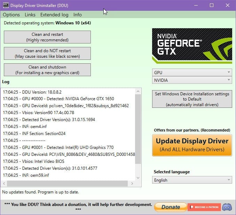Open the Links menu
Image resolution: width=236 pixels, height=215 pixels.
[30, 15]
